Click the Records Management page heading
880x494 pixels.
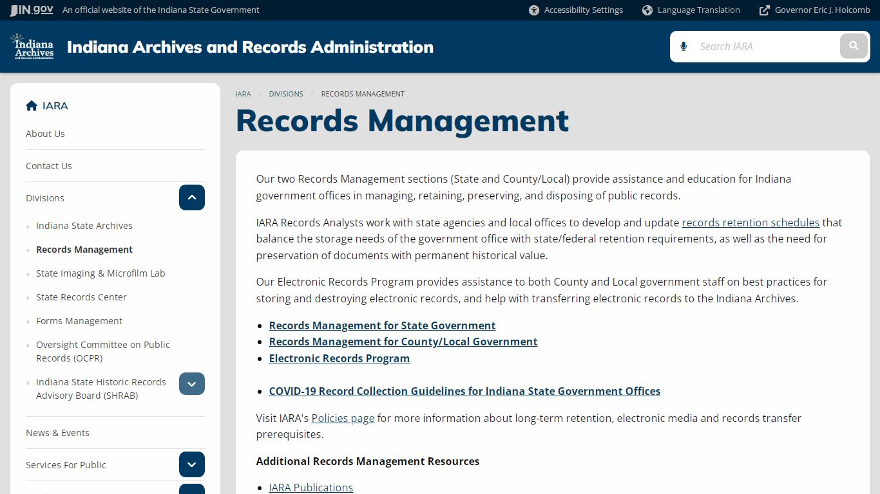click(x=403, y=121)
